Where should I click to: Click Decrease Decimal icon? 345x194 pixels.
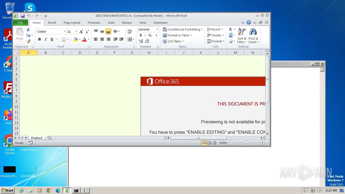[147, 41]
